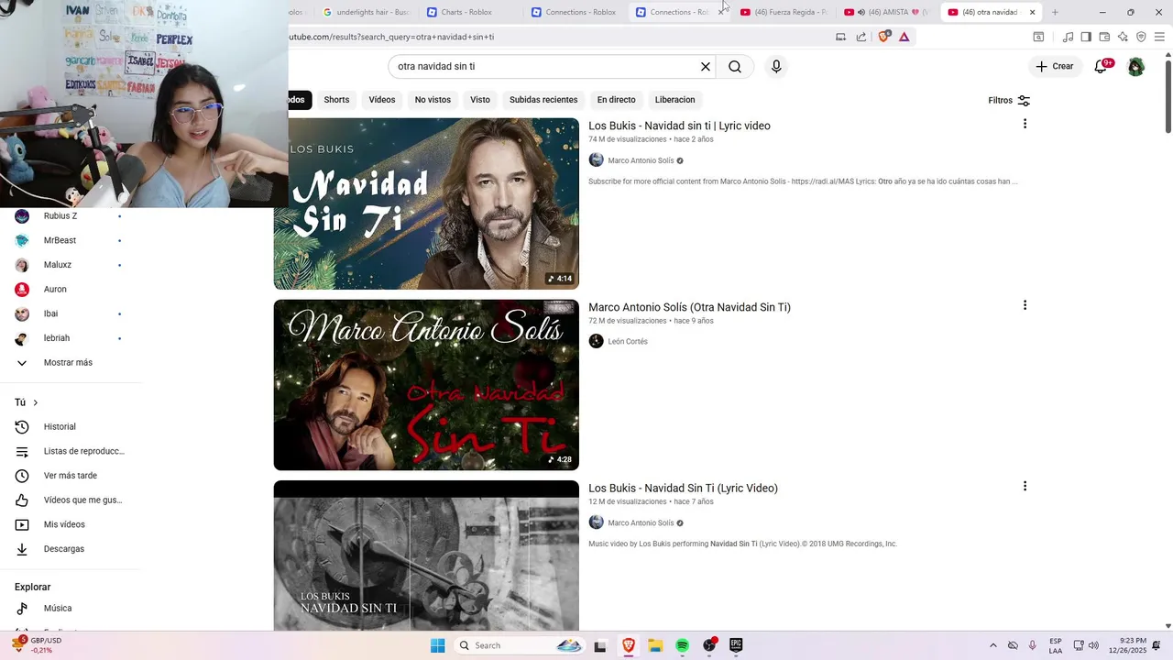1173x660 pixels.
Task: Open the browser hamburger menu
Action: (x=1159, y=37)
